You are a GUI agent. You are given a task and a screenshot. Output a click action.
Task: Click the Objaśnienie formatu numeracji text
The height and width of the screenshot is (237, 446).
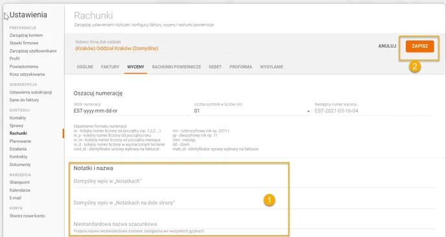pos(100,126)
